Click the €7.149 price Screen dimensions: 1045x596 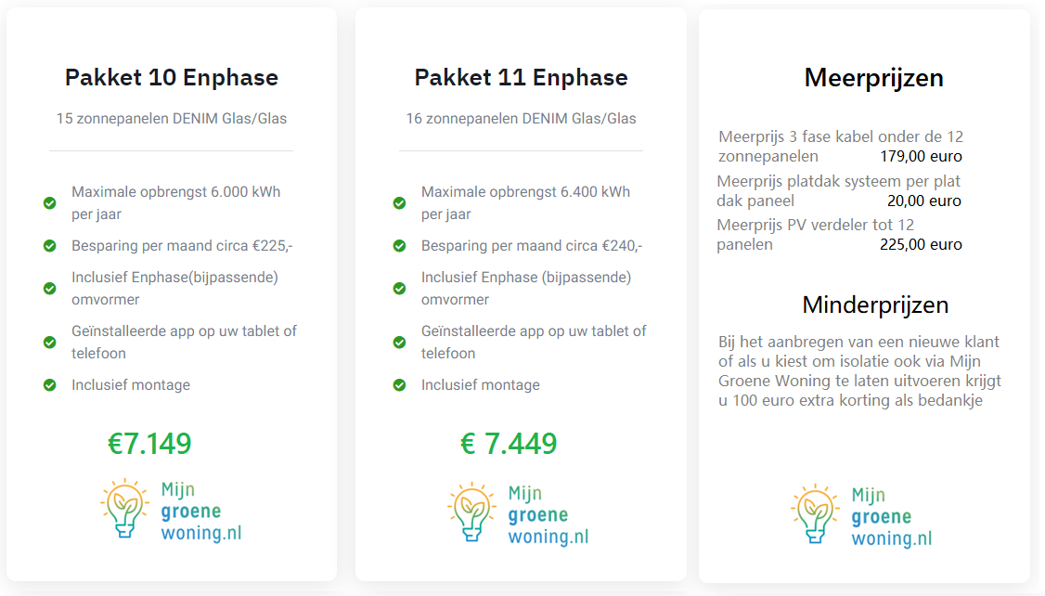(x=149, y=444)
